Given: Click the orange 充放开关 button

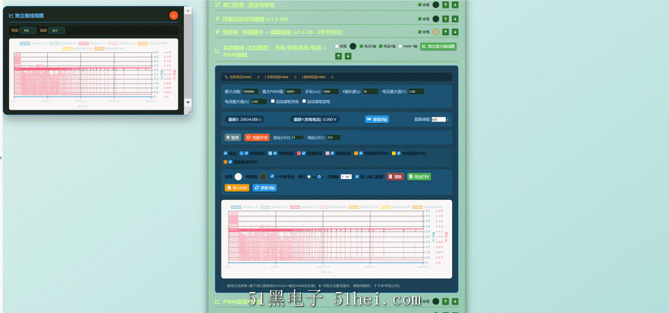Looking at the screenshot, I should [x=257, y=137].
